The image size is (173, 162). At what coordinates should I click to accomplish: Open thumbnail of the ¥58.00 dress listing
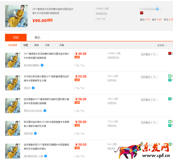(12, 106)
